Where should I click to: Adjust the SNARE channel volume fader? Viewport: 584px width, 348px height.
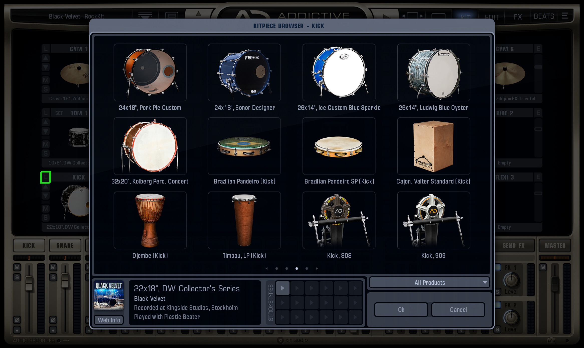(65, 280)
